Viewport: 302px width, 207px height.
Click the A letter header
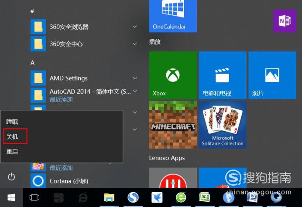33,63
